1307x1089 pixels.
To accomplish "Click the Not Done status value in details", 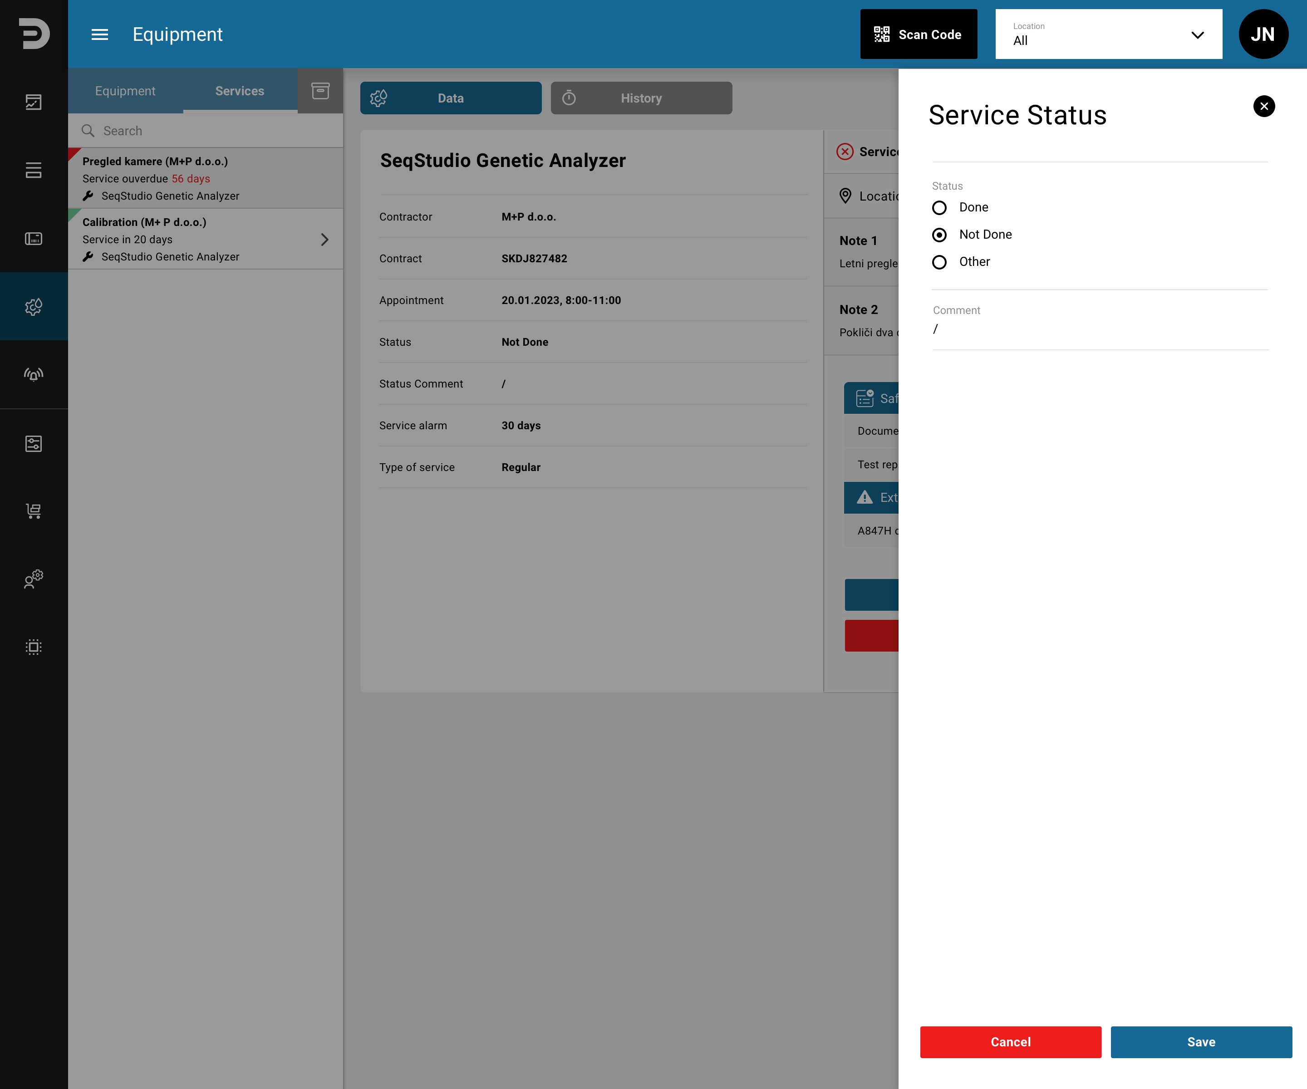I will tap(525, 342).
